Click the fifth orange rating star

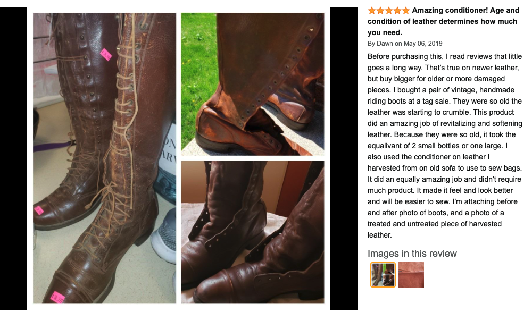point(406,11)
